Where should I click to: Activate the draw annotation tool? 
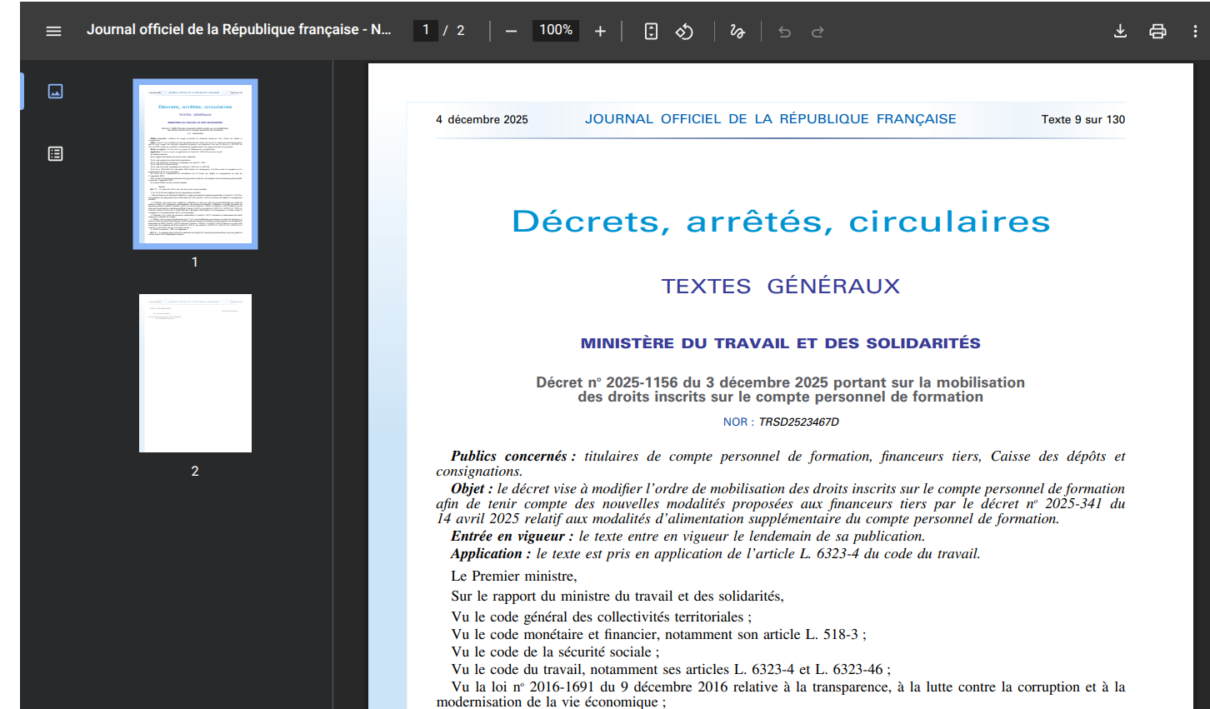(x=737, y=31)
